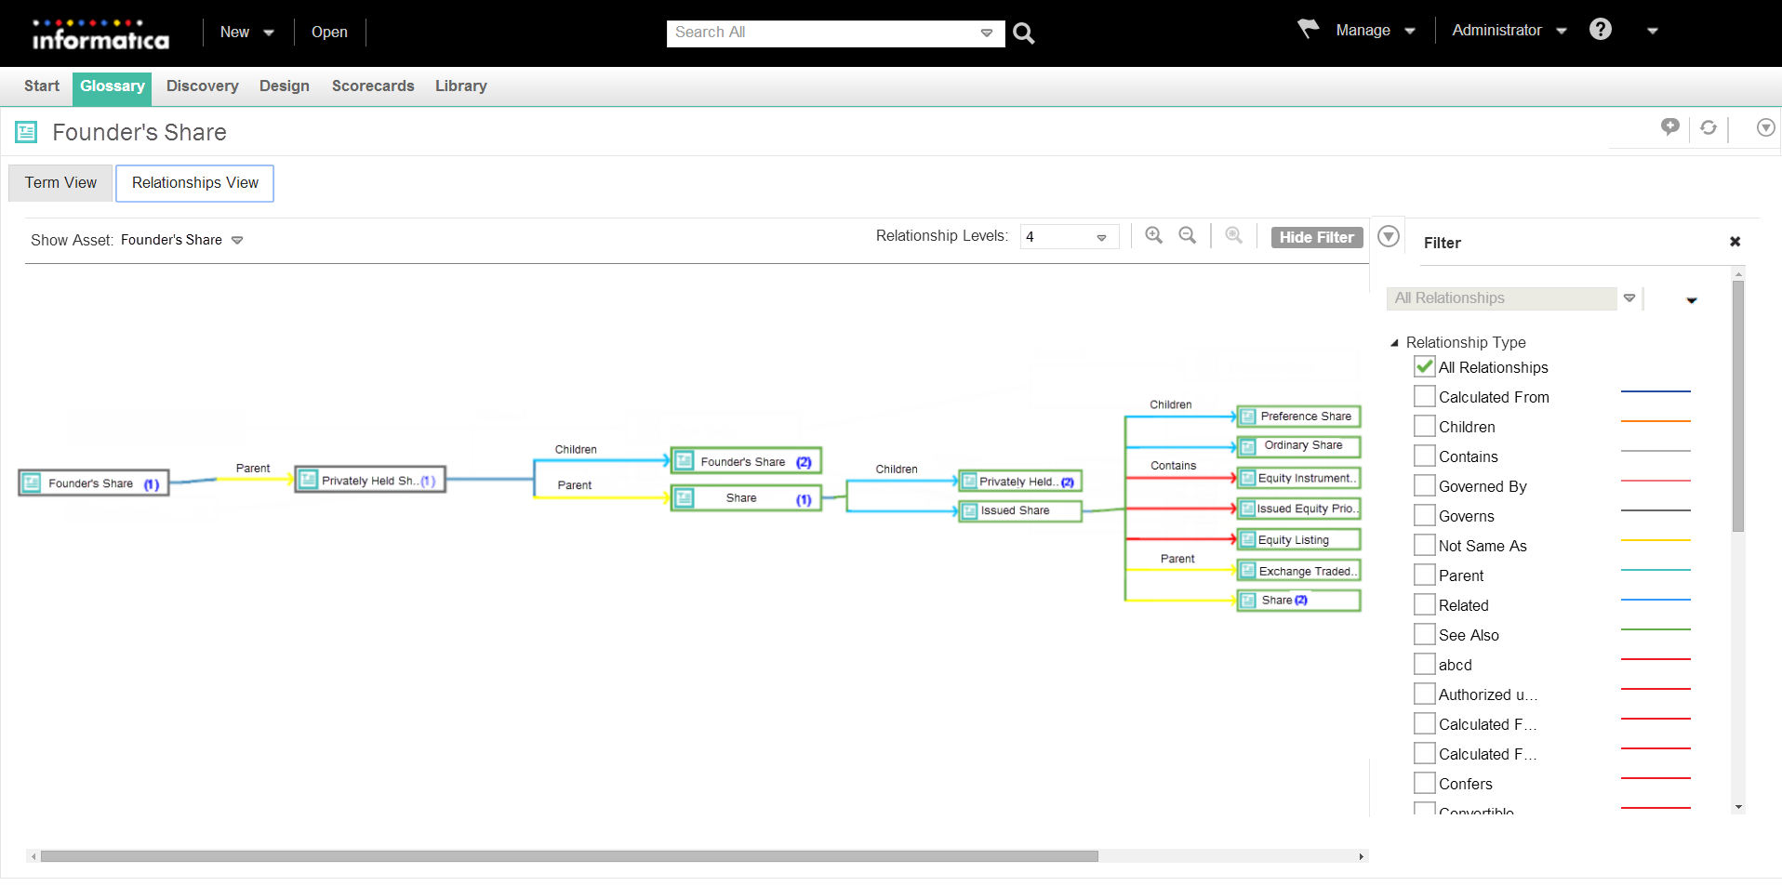Click the black arrow beside filter dropdown
The height and width of the screenshot is (886, 1782).
coord(1692,300)
